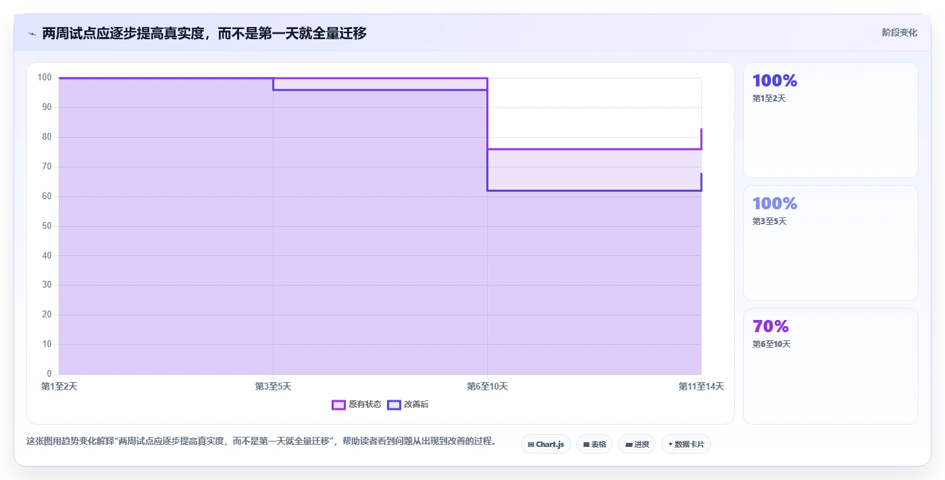
Task: Select the 70% card for 第6至10天
Action: (831, 366)
